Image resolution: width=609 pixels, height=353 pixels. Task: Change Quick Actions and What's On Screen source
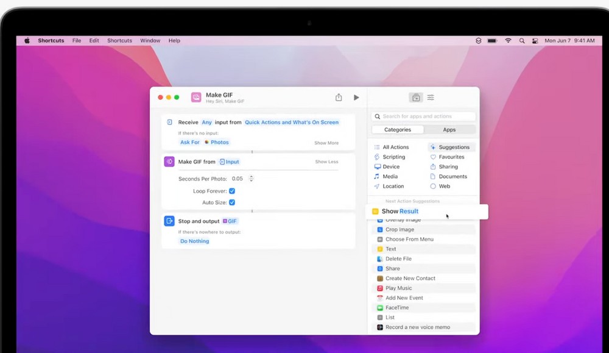pyautogui.click(x=292, y=122)
